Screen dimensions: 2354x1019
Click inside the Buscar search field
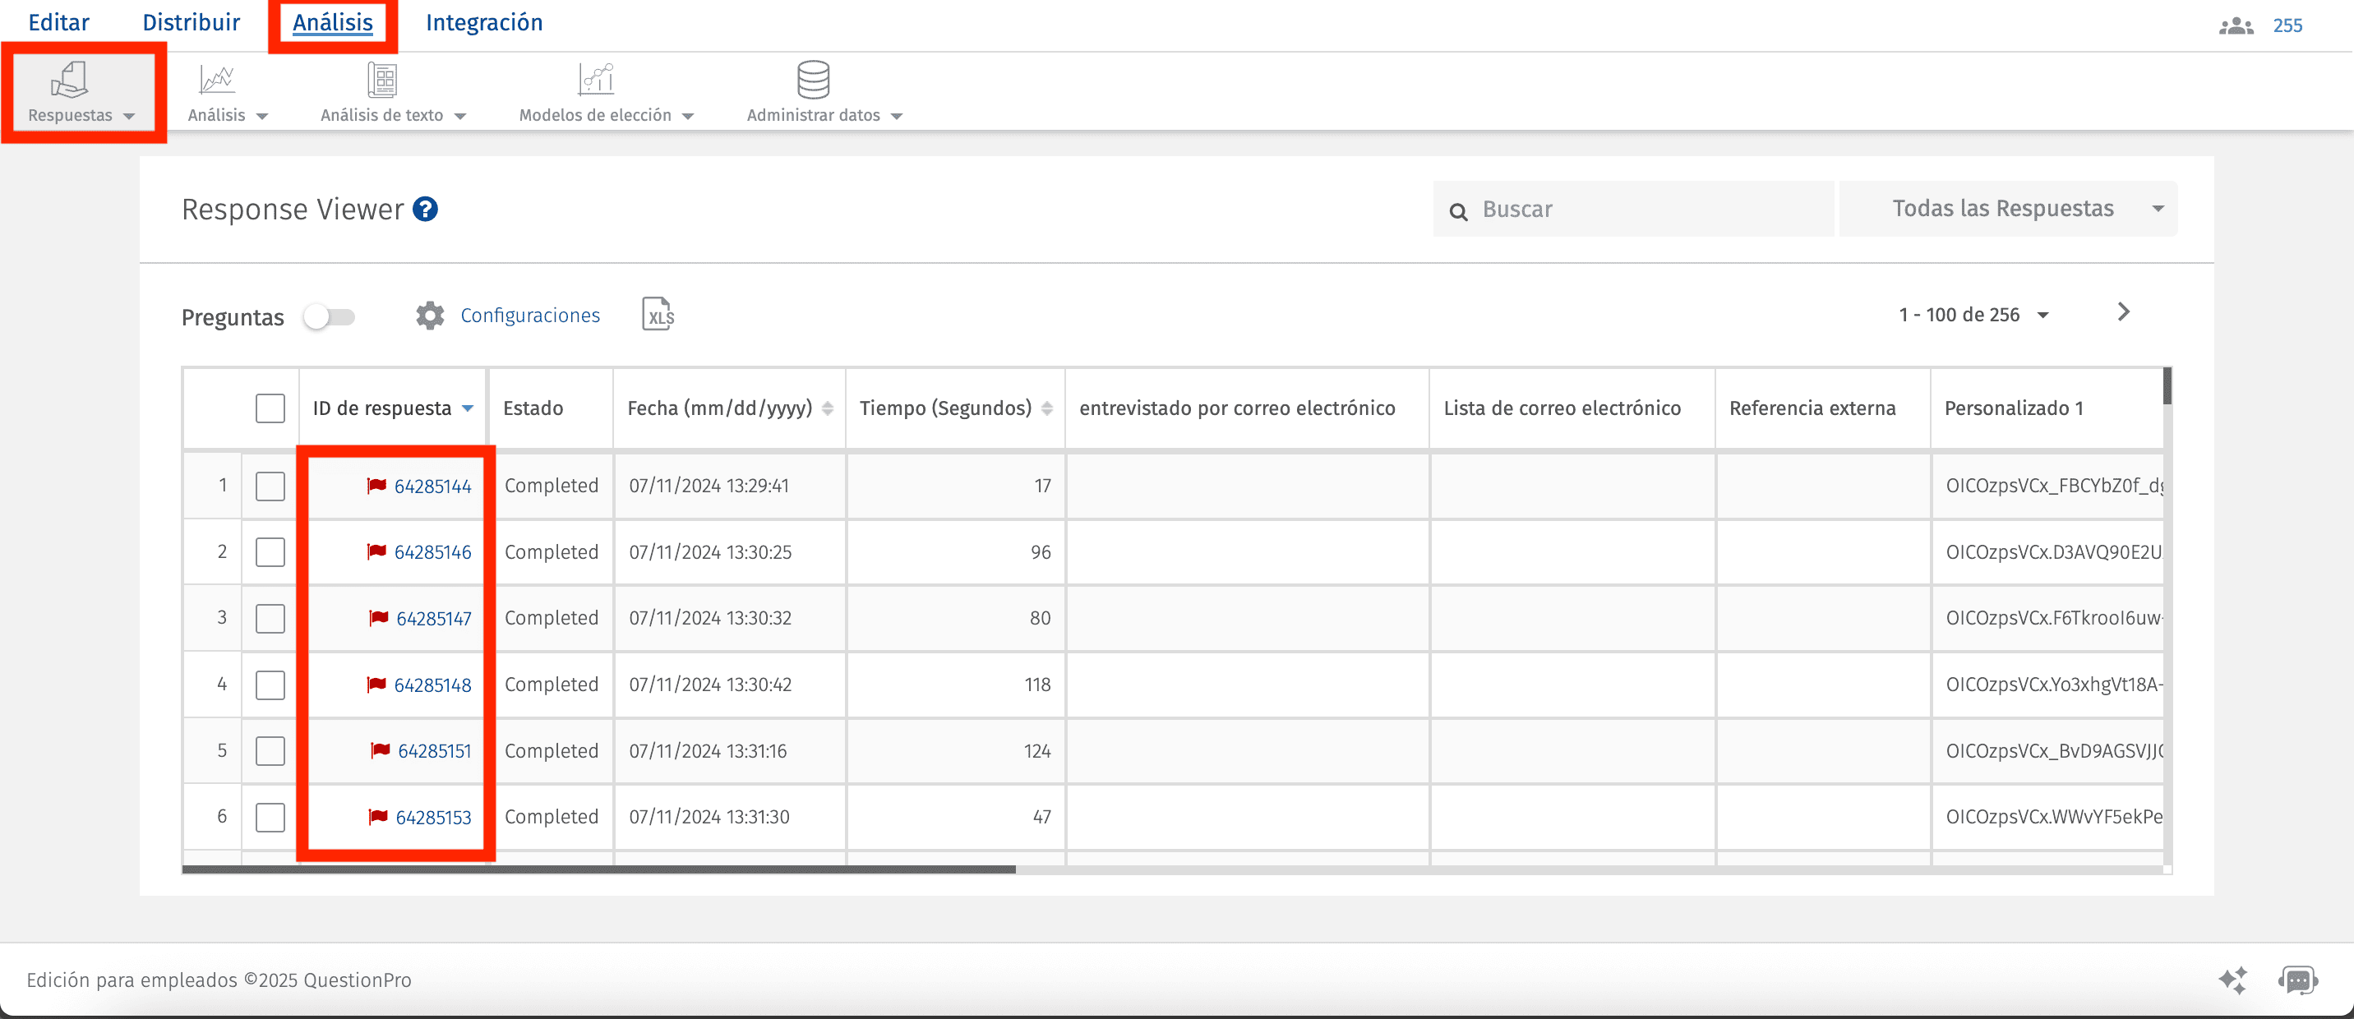point(1636,209)
